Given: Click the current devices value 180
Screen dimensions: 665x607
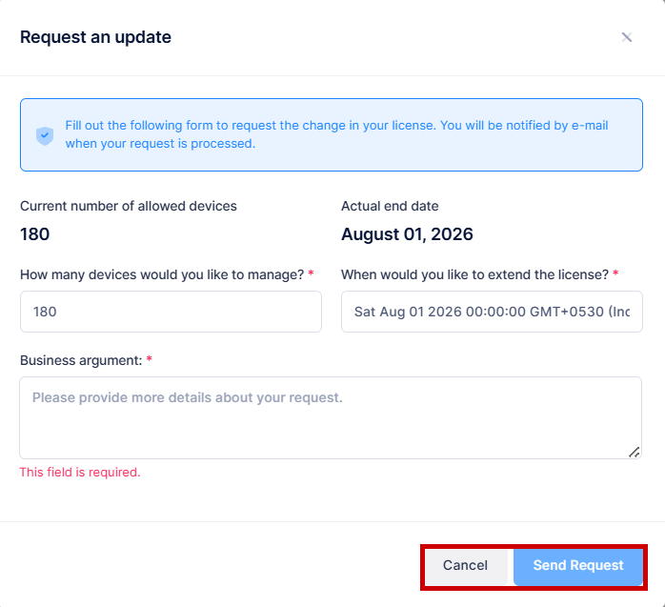Looking at the screenshot, I should point(35,234).
